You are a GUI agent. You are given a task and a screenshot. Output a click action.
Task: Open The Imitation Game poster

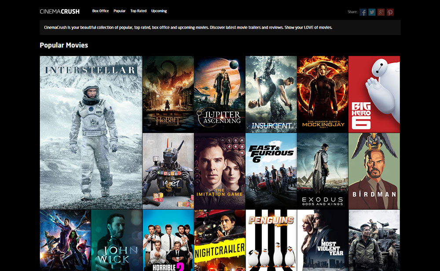220,171
